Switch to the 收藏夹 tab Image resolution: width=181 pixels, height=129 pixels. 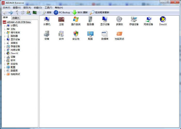pos(16,18)
